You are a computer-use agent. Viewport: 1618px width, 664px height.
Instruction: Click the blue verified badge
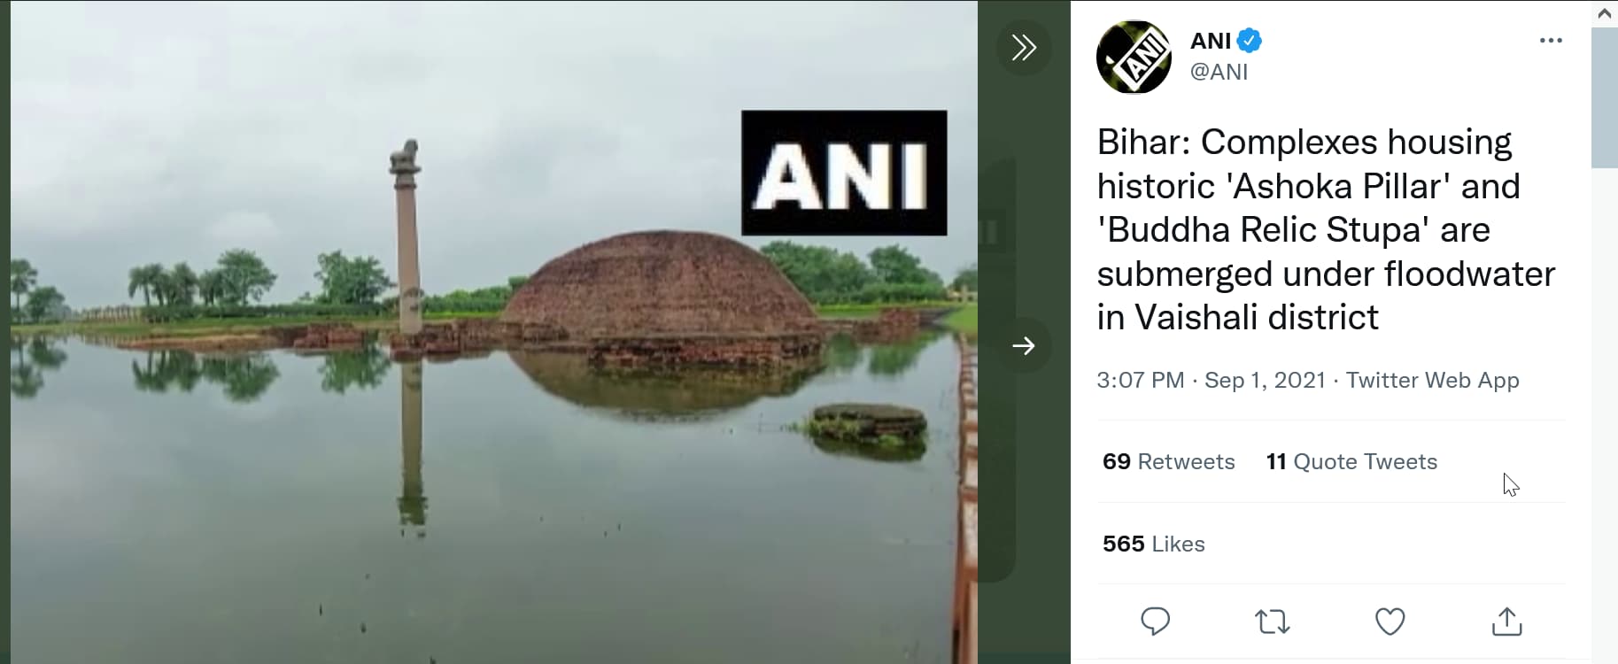[x=1250, y=41]
